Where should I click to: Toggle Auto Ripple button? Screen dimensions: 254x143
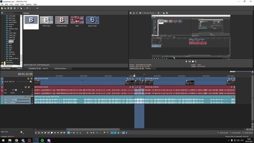click(x=118, y=133)
